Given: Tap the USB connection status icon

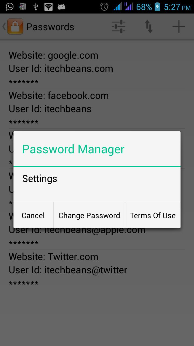Looking at the screenshot, I should tap(36, 7).
